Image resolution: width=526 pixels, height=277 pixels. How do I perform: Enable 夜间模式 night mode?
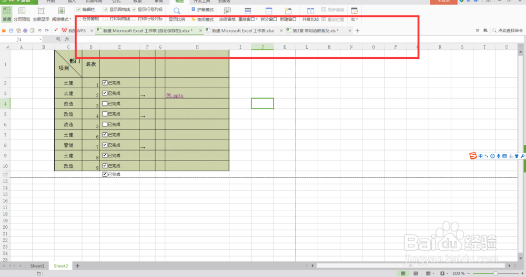click(203, 19)
